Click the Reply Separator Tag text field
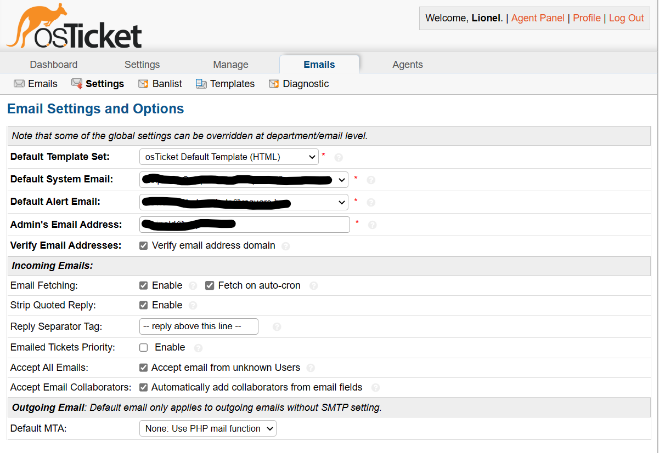 click(x=199, y=326)
